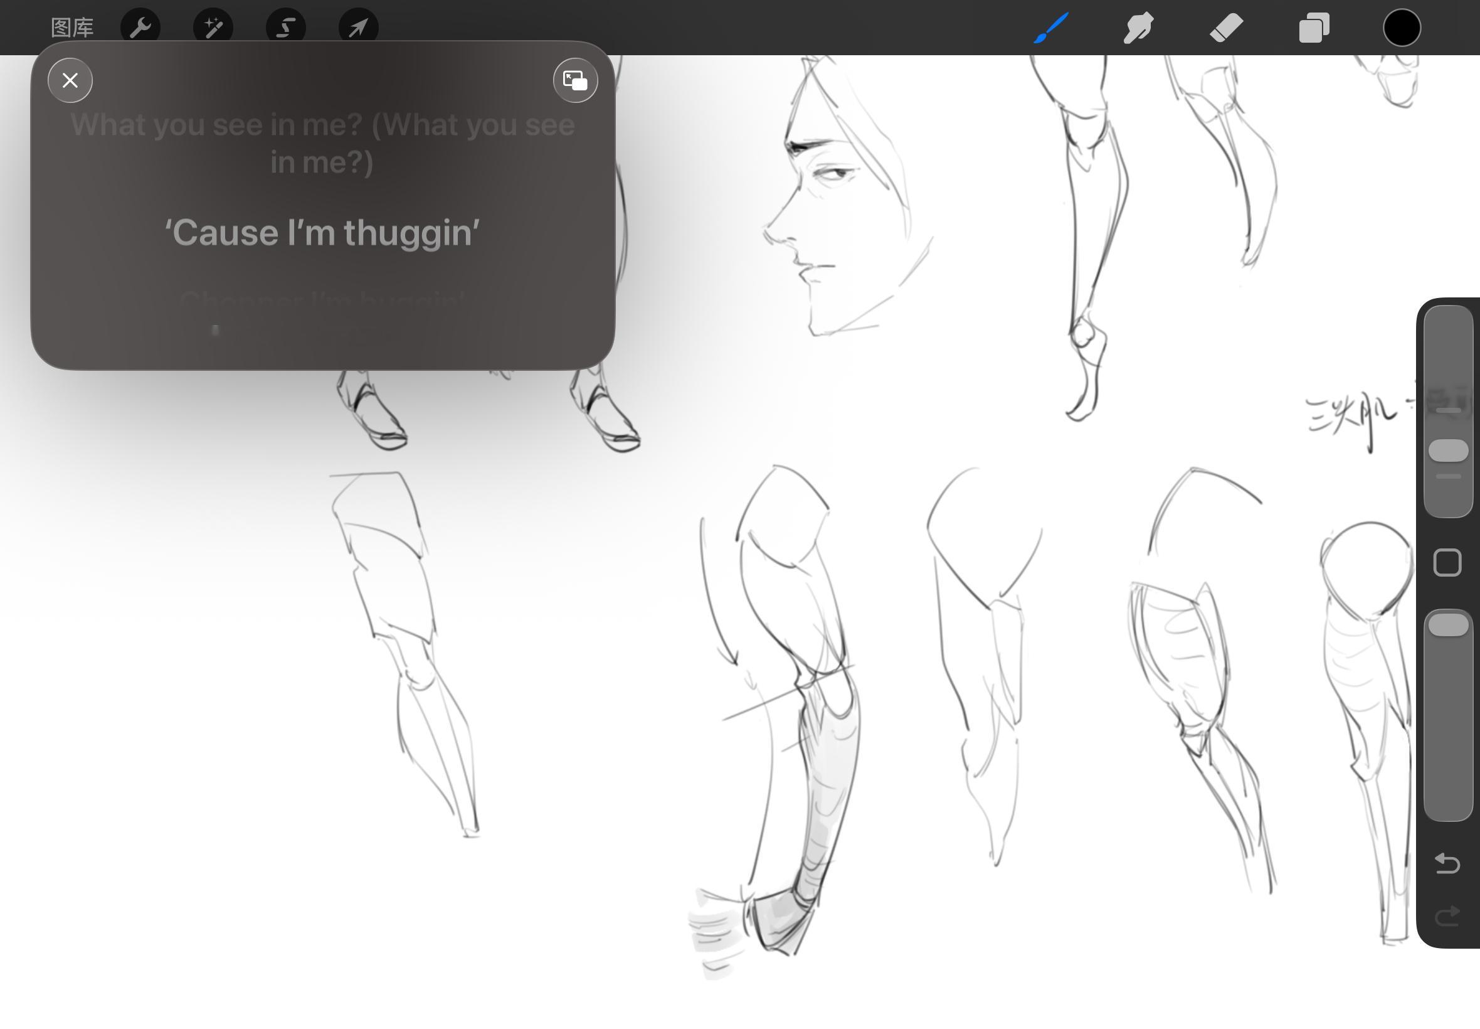Activate the Transform arrow tool
Viewport: 1480px width, 1029px height.
pyautogui.click(x=358, y=28)
